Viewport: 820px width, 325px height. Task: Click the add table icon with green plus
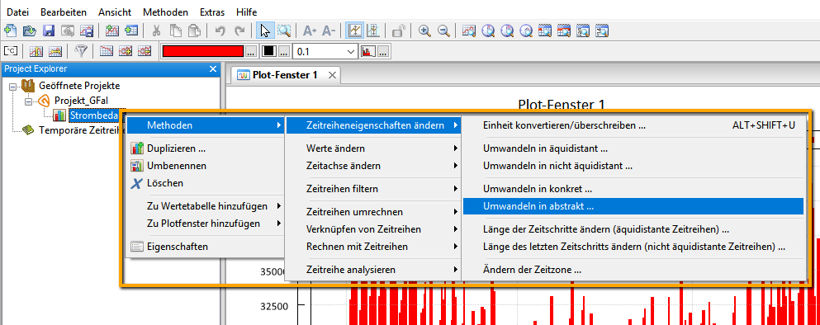pos(130,31)
